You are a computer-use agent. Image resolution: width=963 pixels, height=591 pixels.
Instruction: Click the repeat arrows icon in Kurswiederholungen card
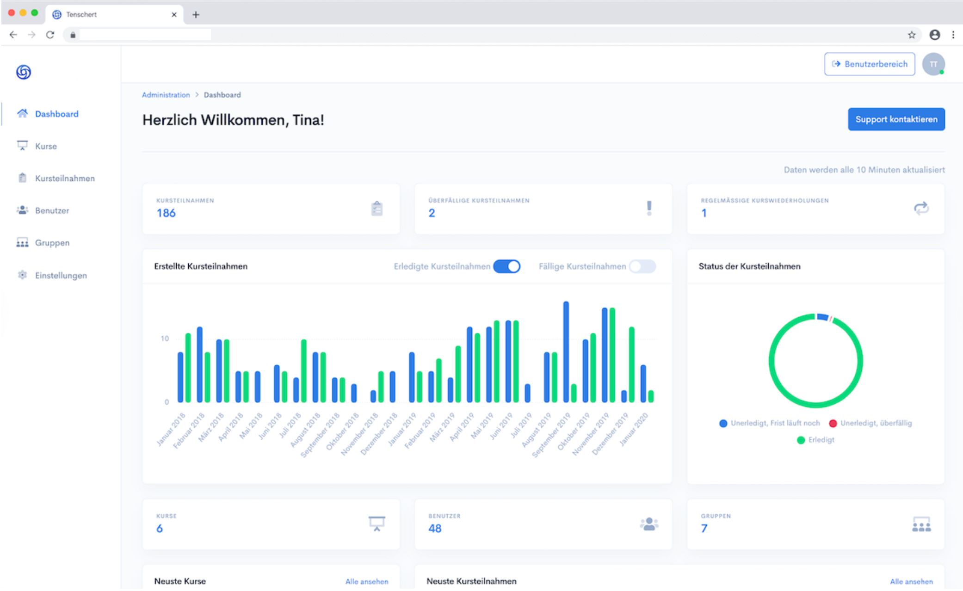[x=921, y=208]
